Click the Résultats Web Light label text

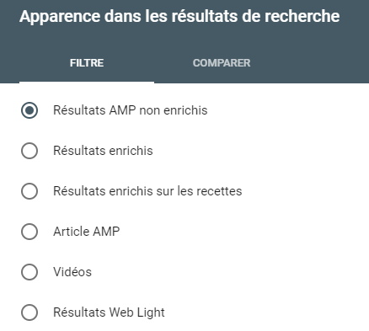click(x=109, y=312)
